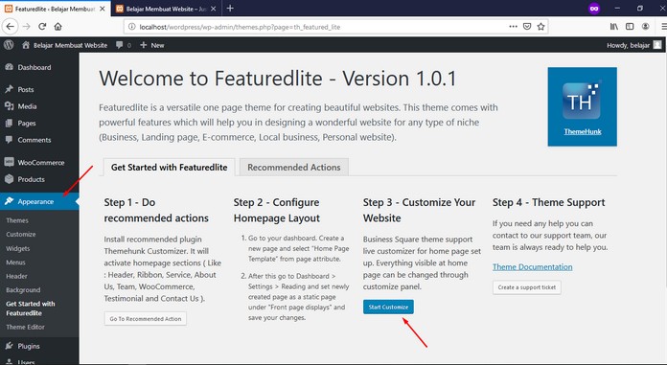Image resolution: width=667 pixels, height=365 pixels.
Task: Open the Plugins menu item
Action: pyautogui.click(x=39, y=346)
